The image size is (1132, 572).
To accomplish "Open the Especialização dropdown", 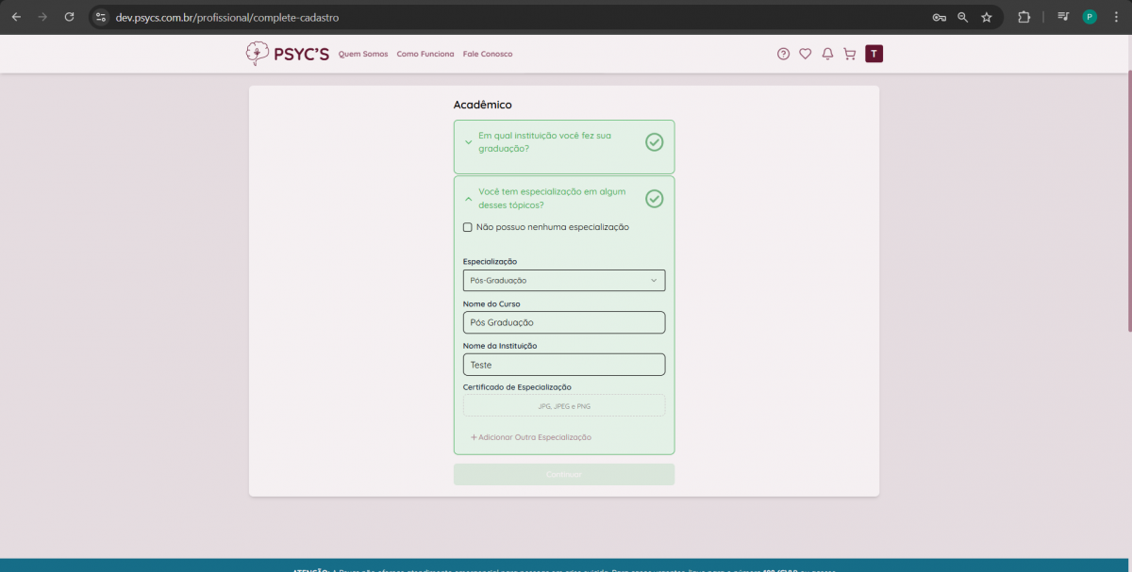I will click(x=563, y=281).
